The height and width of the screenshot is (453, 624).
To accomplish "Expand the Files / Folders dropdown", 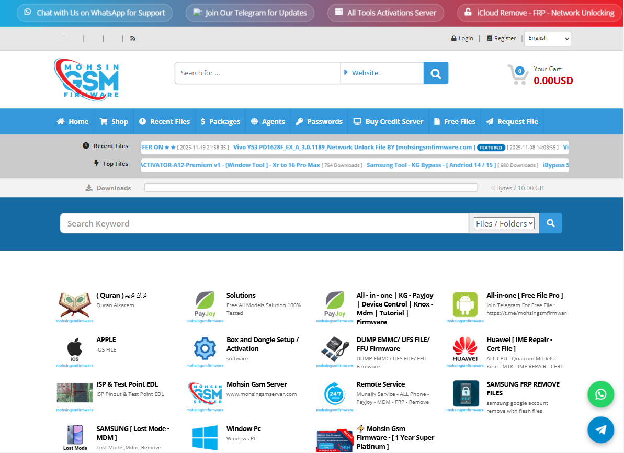I will click(504, 223).
